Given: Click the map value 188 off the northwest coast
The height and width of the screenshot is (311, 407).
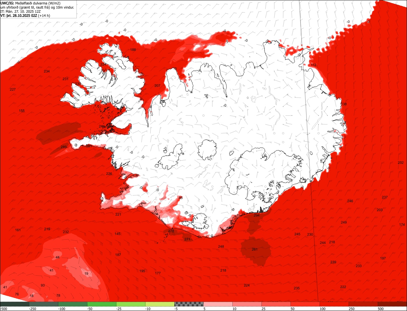Looking at the screenshot, I should 133,50.
